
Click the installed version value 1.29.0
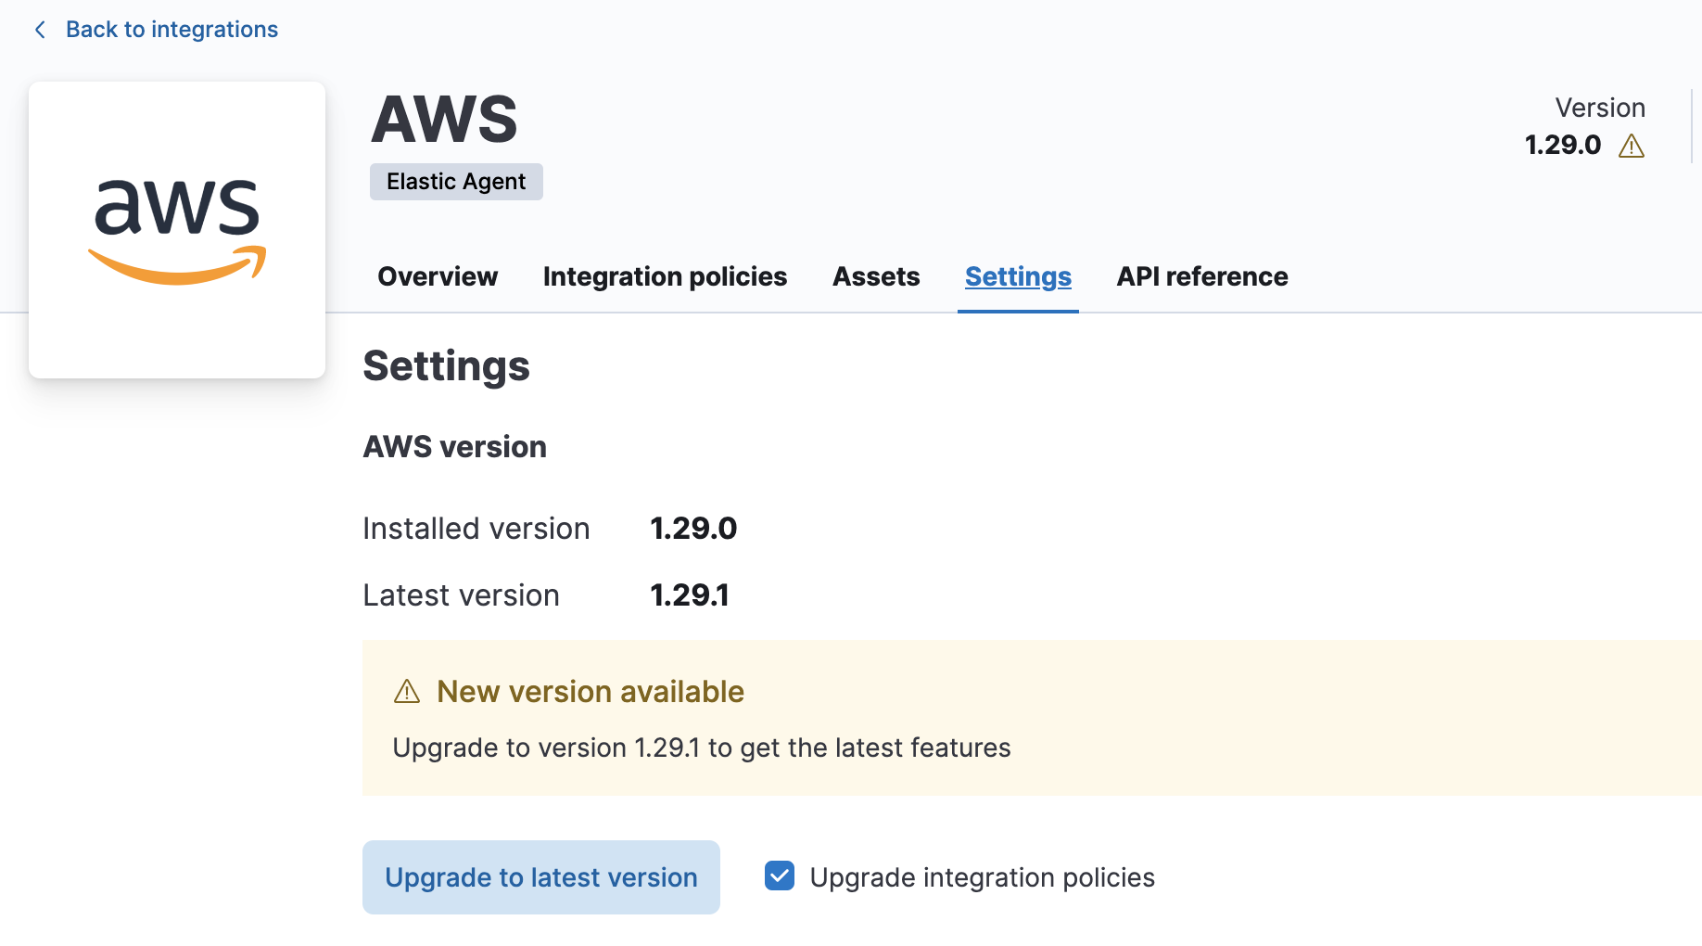pos(692,528)
